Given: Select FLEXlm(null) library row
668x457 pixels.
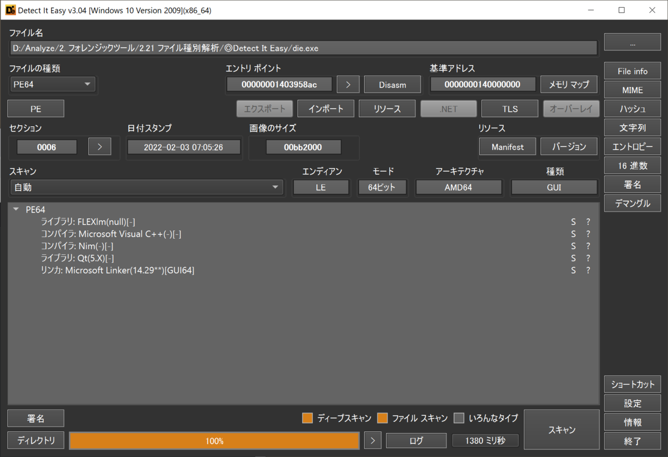Looking at the screenshot, I should click(88, 222).
